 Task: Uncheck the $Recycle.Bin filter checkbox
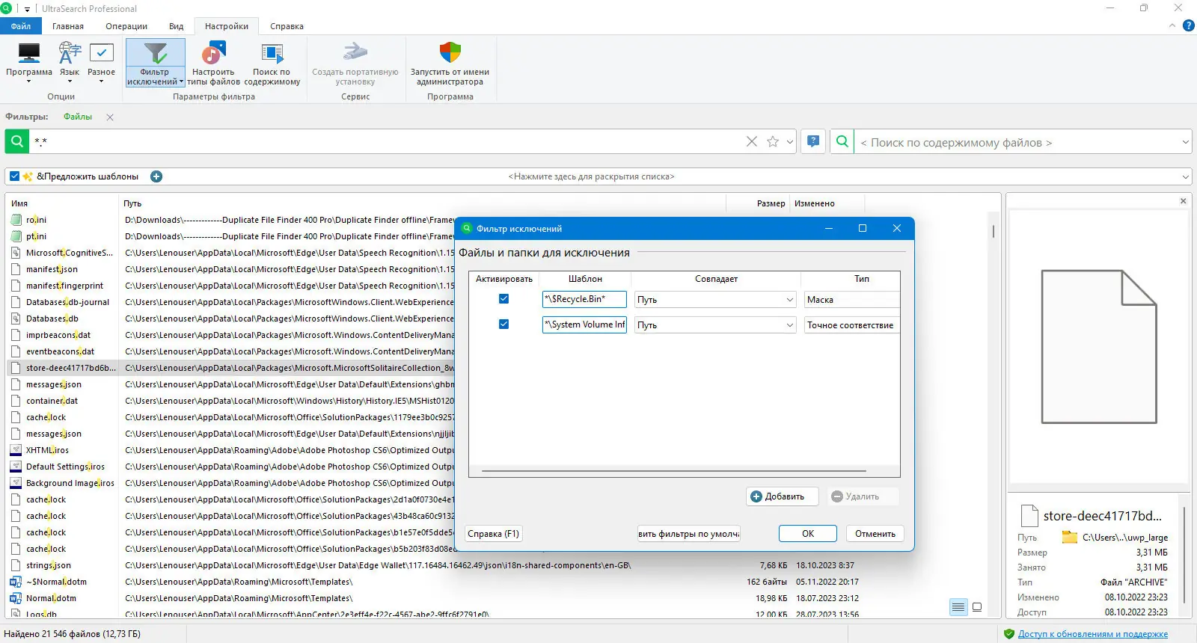(503, 299)
